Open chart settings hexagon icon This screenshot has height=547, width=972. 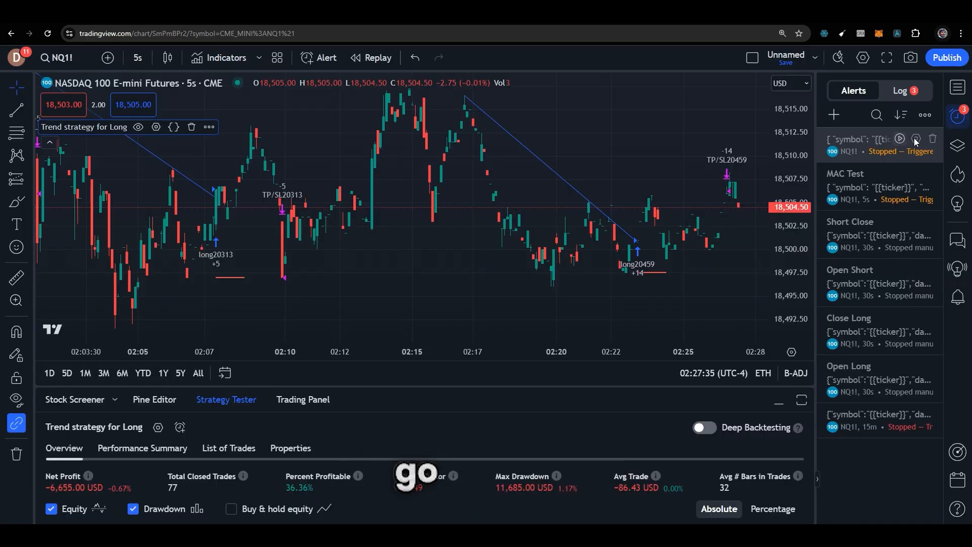[x=863, y=58]
